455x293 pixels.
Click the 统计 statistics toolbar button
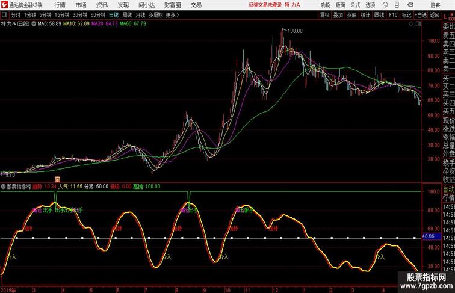pyautogui.click(x=365, y=15)
